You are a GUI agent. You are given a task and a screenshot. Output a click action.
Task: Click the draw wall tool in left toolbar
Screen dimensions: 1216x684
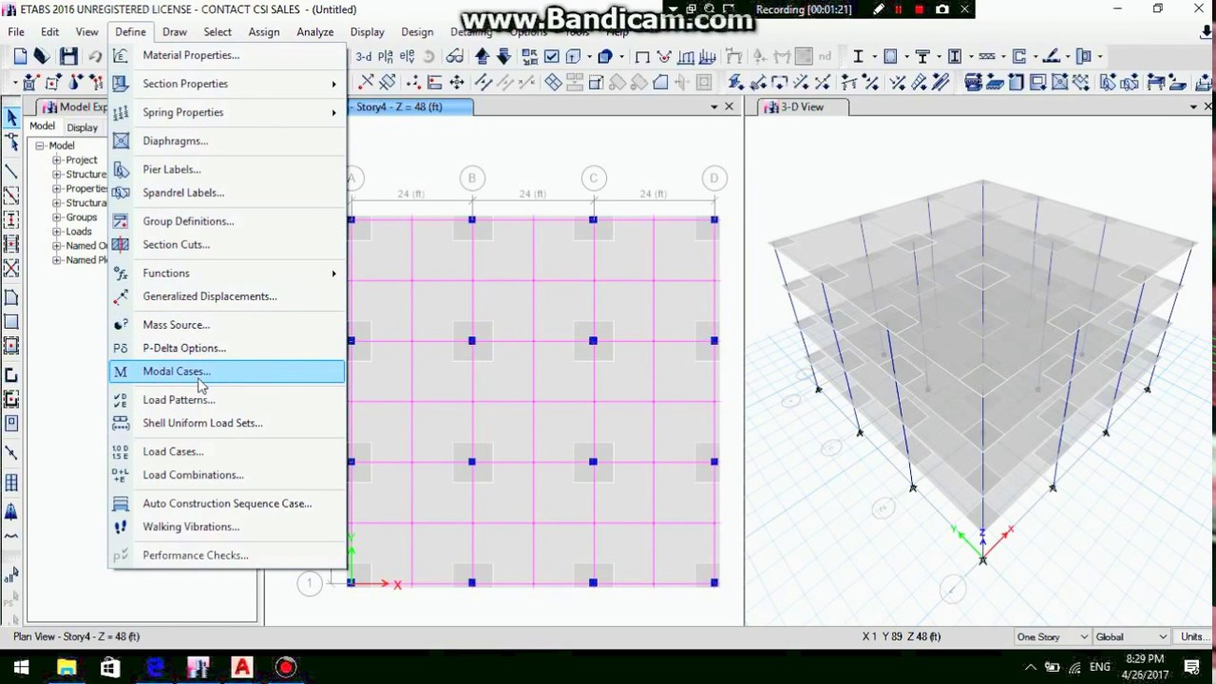pyautogui.click(x=11, y=375)
